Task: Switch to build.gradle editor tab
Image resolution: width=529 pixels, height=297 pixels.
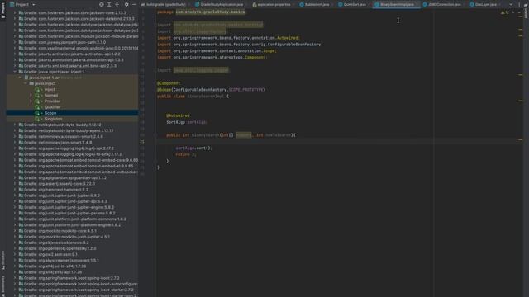Action: tap(164, 4)
